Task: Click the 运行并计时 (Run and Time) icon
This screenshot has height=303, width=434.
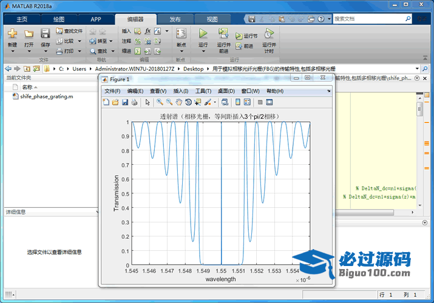Action: click(x=269, y=33)
